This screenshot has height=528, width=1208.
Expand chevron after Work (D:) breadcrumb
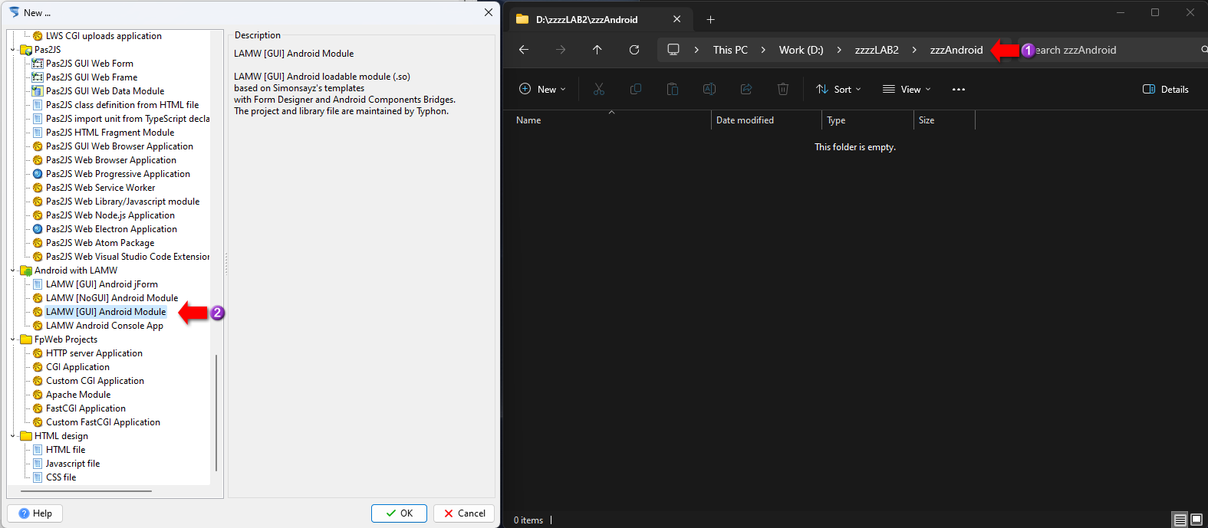[x=839, y=50]
